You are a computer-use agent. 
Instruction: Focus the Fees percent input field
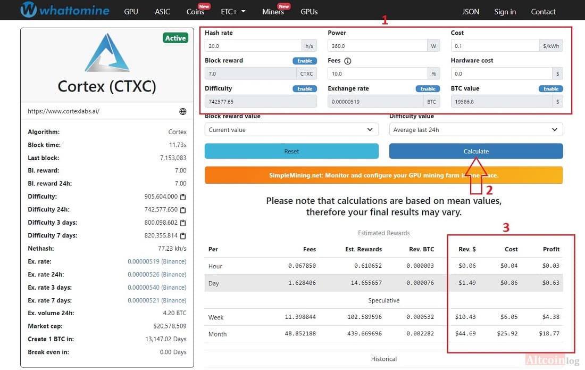click(x=378, y=73)
